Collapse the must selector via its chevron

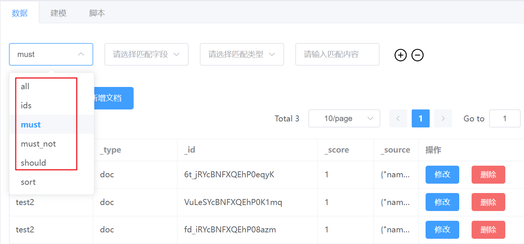(x=81, y=54)
